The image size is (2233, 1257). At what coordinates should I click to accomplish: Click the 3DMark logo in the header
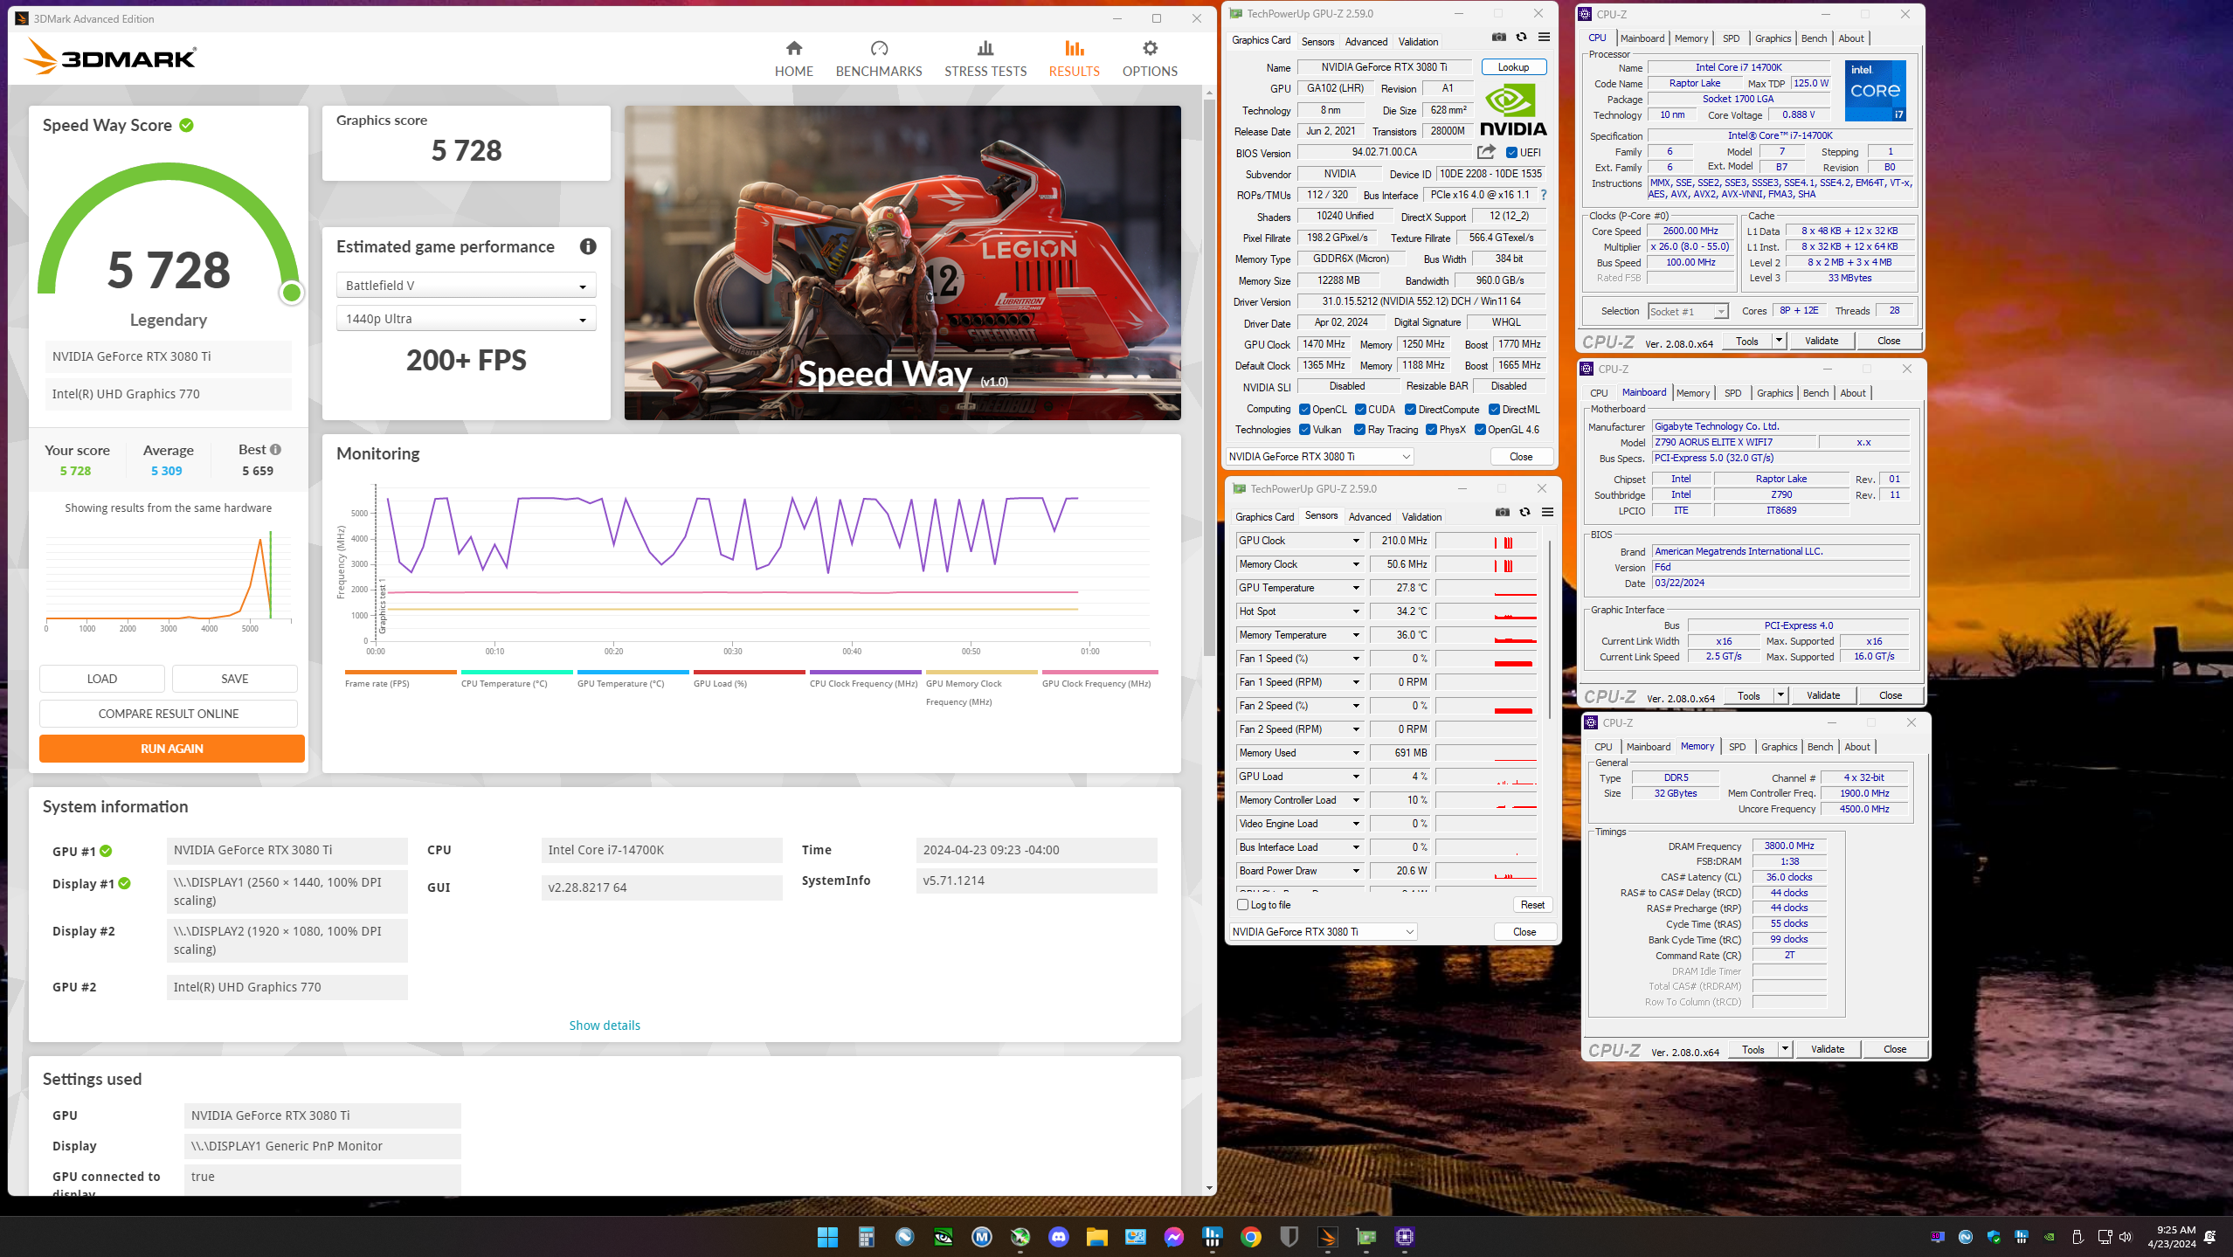point(110,58)
